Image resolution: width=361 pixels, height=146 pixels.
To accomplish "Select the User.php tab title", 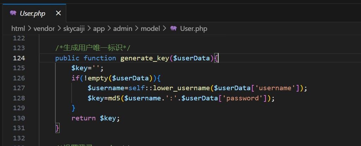I will [x=32, y=13].
